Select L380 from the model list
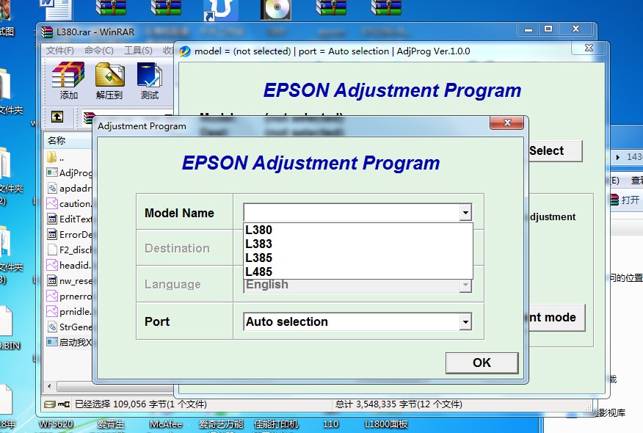This screenshot has height=433, width=643. (358, 230)
